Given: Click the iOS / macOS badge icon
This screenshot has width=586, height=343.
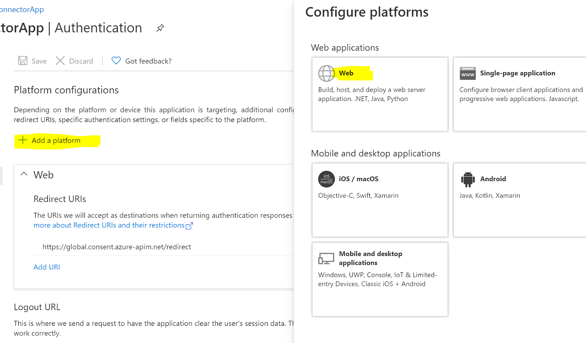Looking at the screenshot, I should [x=326, y=179].
